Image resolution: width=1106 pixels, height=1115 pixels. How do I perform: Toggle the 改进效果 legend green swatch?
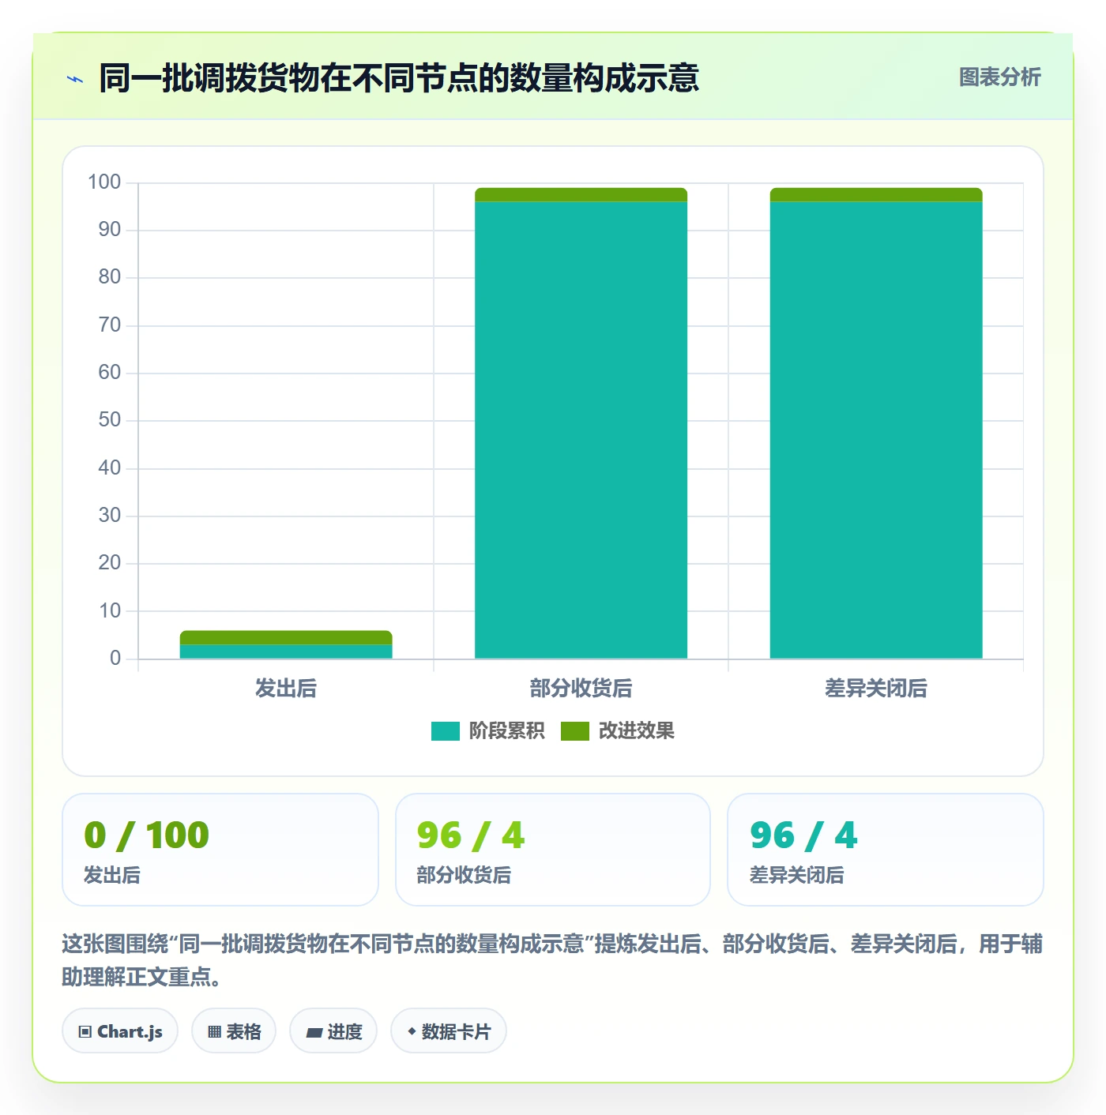(x=574, y=731)
